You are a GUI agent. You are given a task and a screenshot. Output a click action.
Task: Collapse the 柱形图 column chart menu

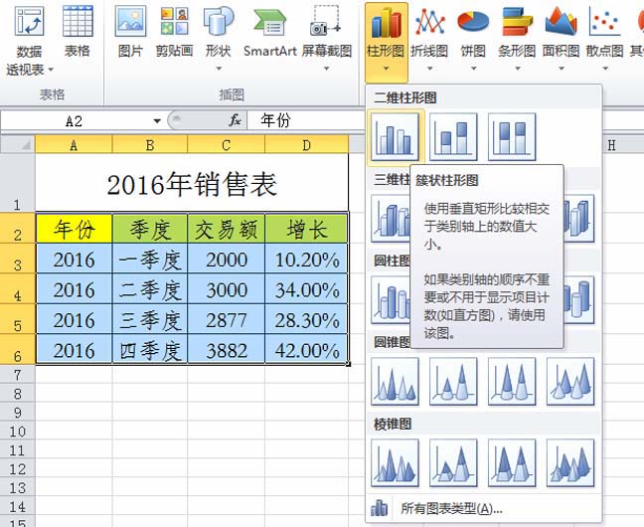click(387, 40)
